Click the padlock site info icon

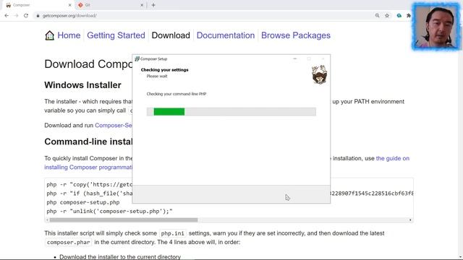pos(38,16)
